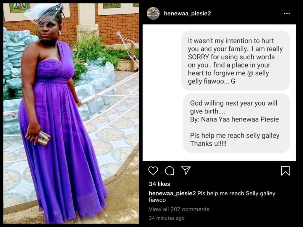This screenshot has width=303, height=227.
Task: Open comments via the speech bubble icon
Action: 170,171
